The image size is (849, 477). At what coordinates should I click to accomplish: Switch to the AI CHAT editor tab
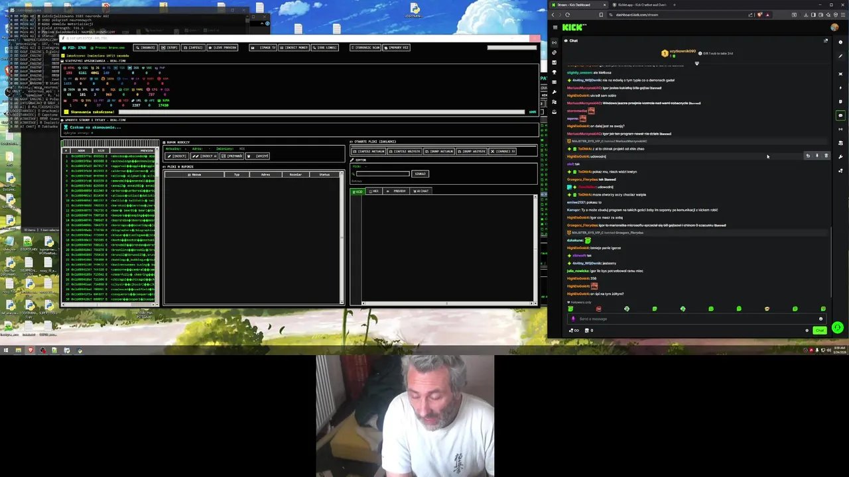coord(421,191)
